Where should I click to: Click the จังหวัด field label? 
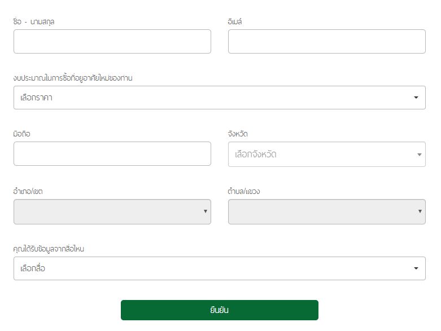click(238, 134)
